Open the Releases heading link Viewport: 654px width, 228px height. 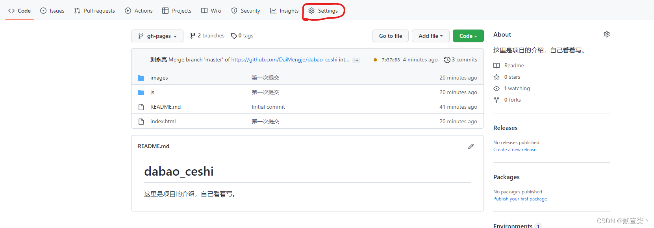[505, 128]
